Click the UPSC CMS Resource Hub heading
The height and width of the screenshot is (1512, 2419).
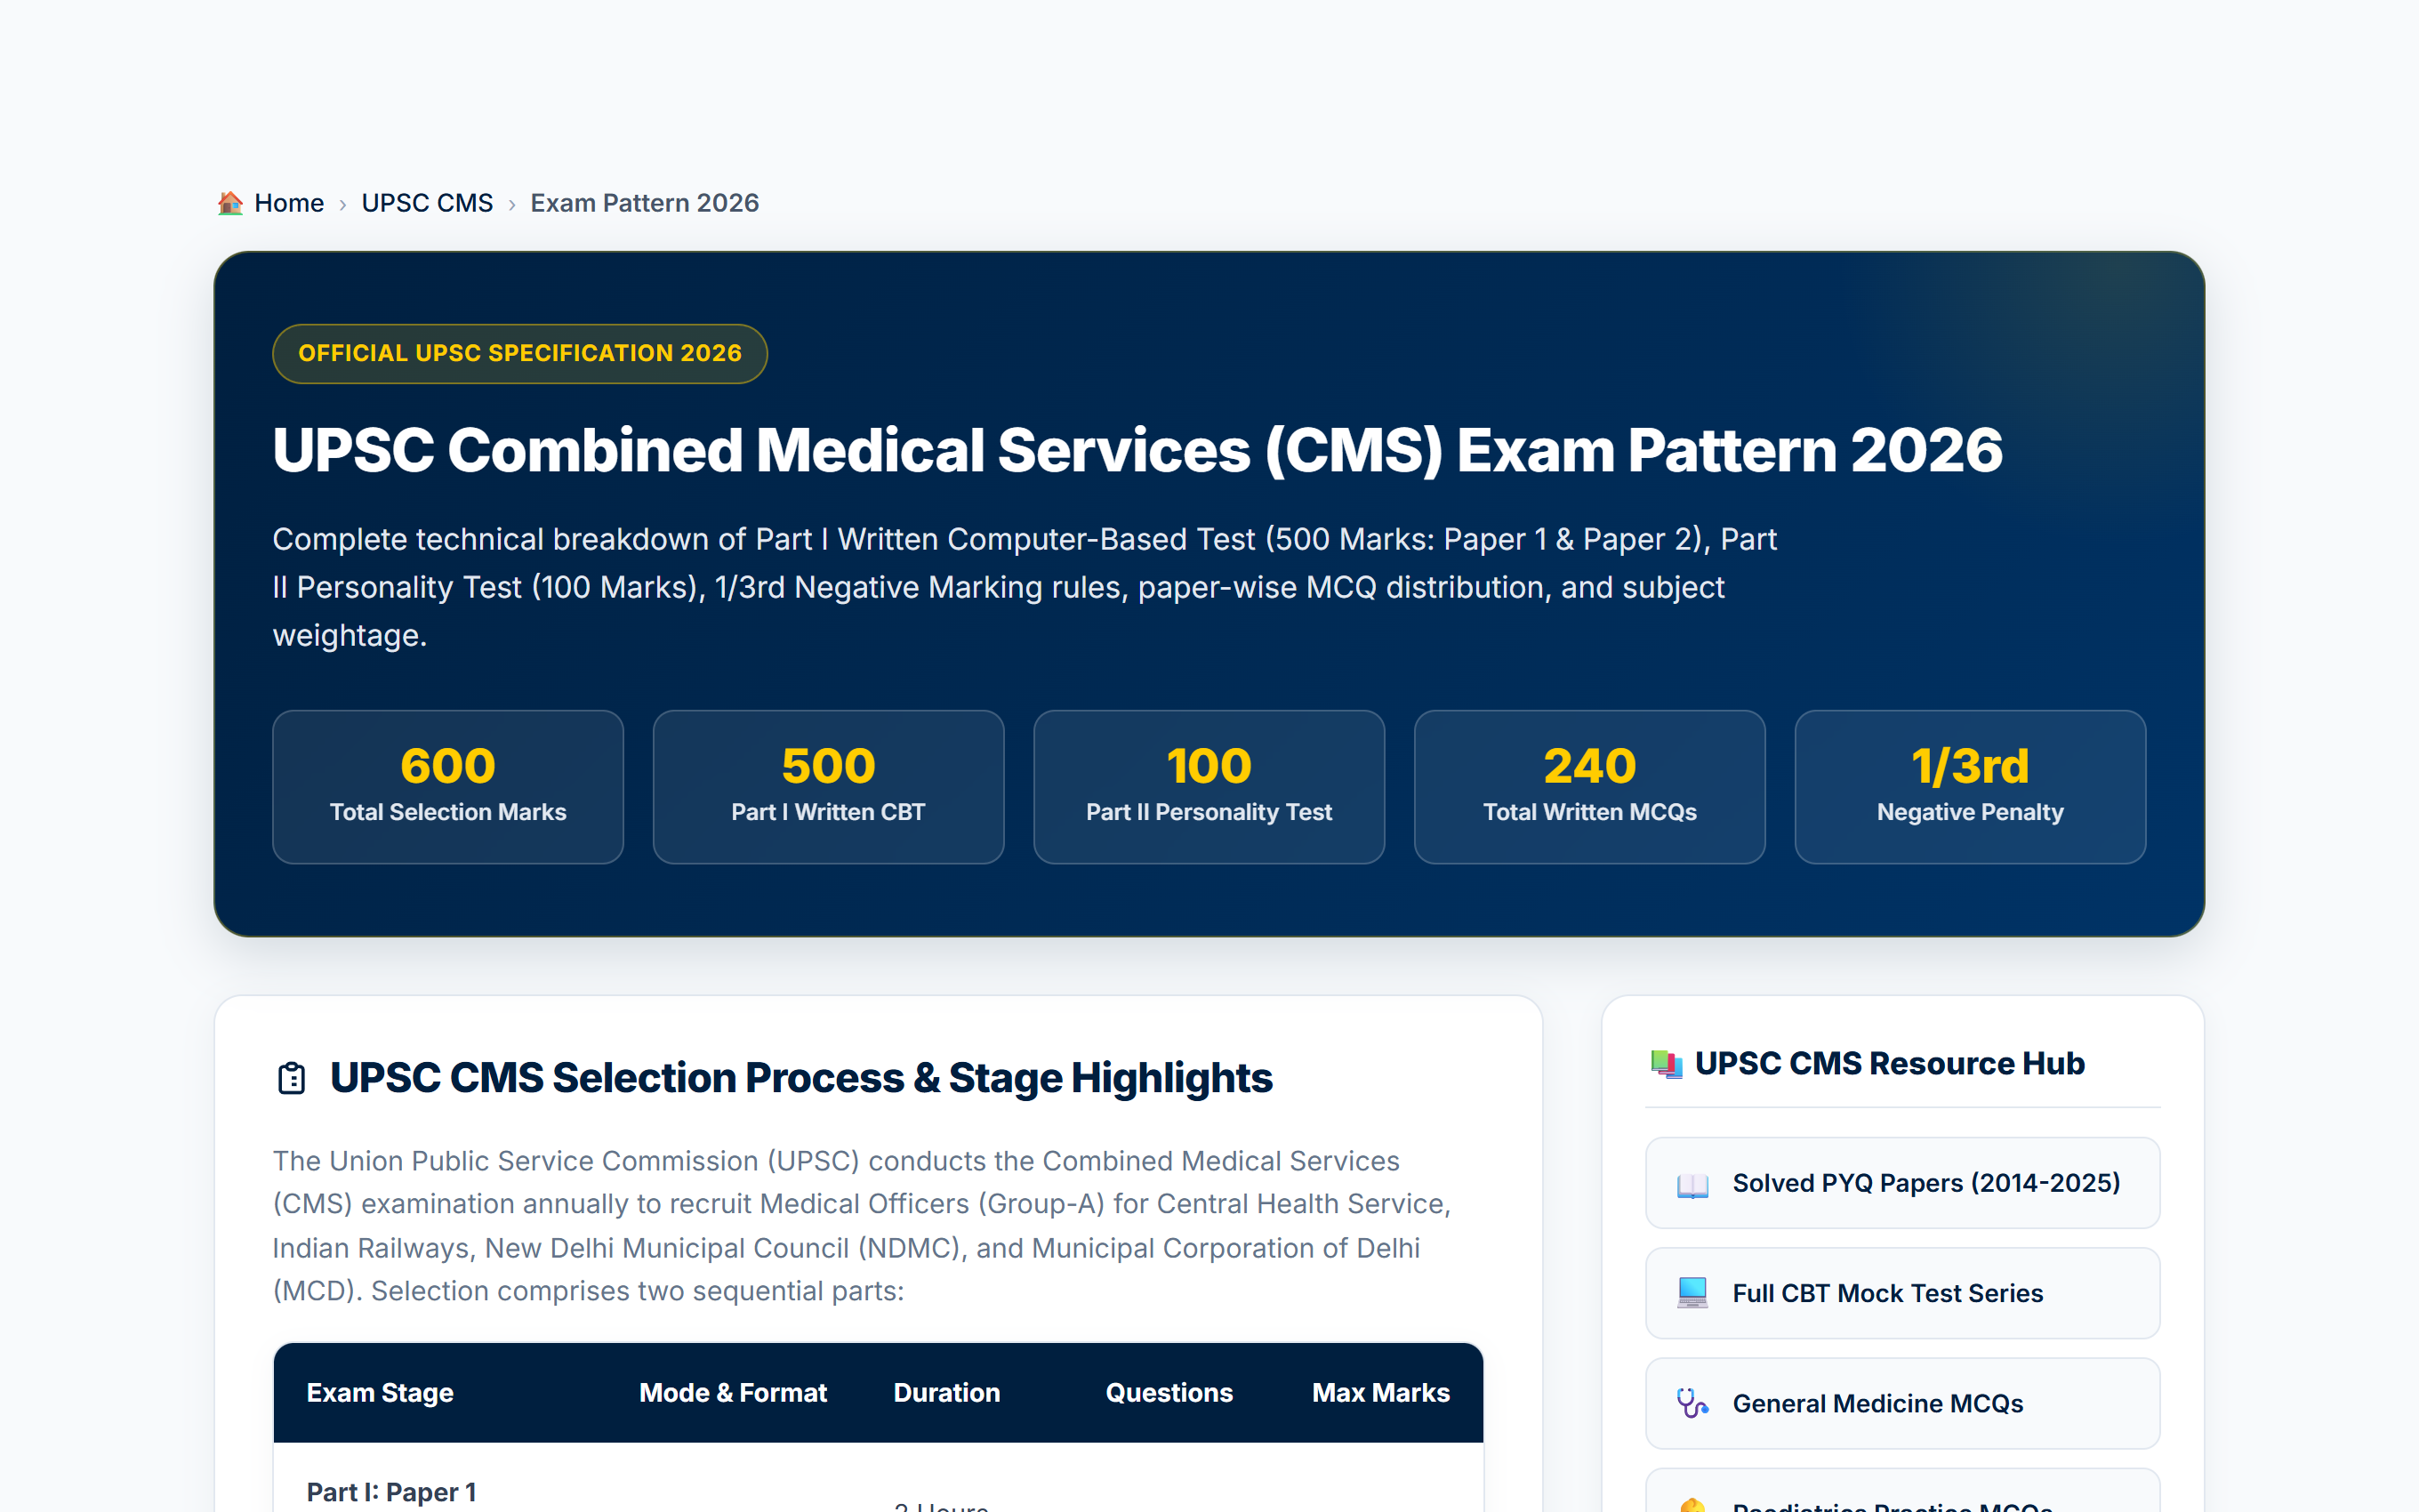point(1889,1063)
